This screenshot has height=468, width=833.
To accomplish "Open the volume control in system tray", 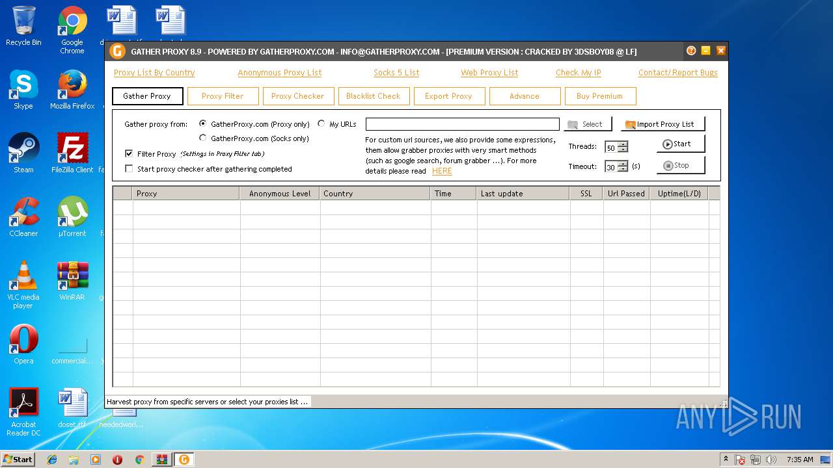I will (x=771, y=460).
